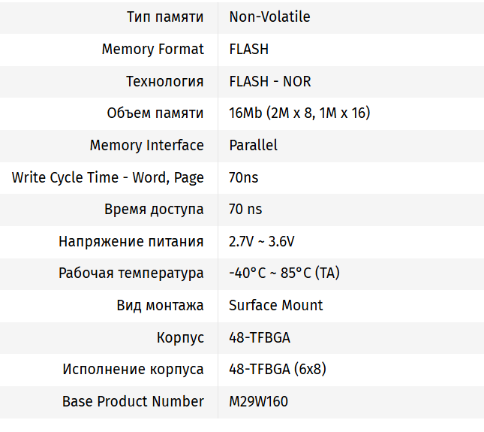Image resolution: width=484 pixels, height=432 pixels.
Task: Click the "Исполнение корпуса" label
Action: click(x=133, y=370)
